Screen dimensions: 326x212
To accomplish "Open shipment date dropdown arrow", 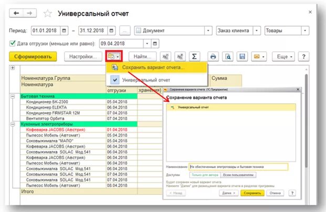I will [x=147, y=43].
